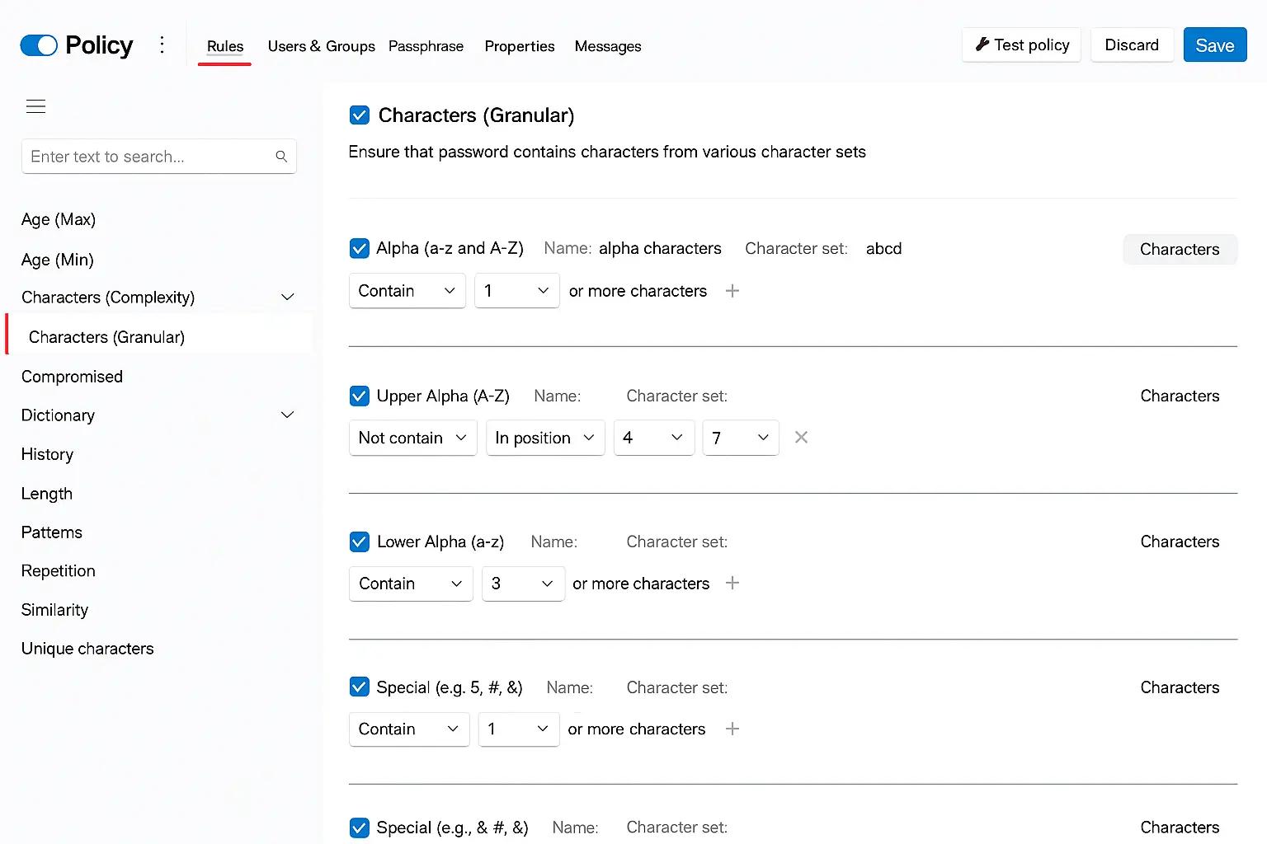1267x844 pixels.
Task: Uncheck Lower Alpha (a-z) checkbox
Action: click(x=360, y=542)
